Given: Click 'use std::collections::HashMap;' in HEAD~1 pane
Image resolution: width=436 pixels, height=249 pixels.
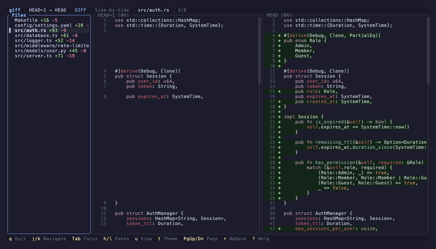Looking at the screenshot, I should [x=158, y=20].
